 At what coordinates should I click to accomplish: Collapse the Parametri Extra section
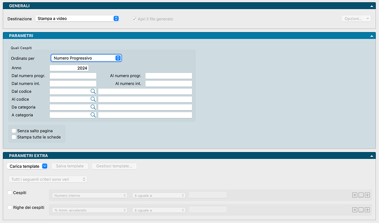tap(372, 156)
